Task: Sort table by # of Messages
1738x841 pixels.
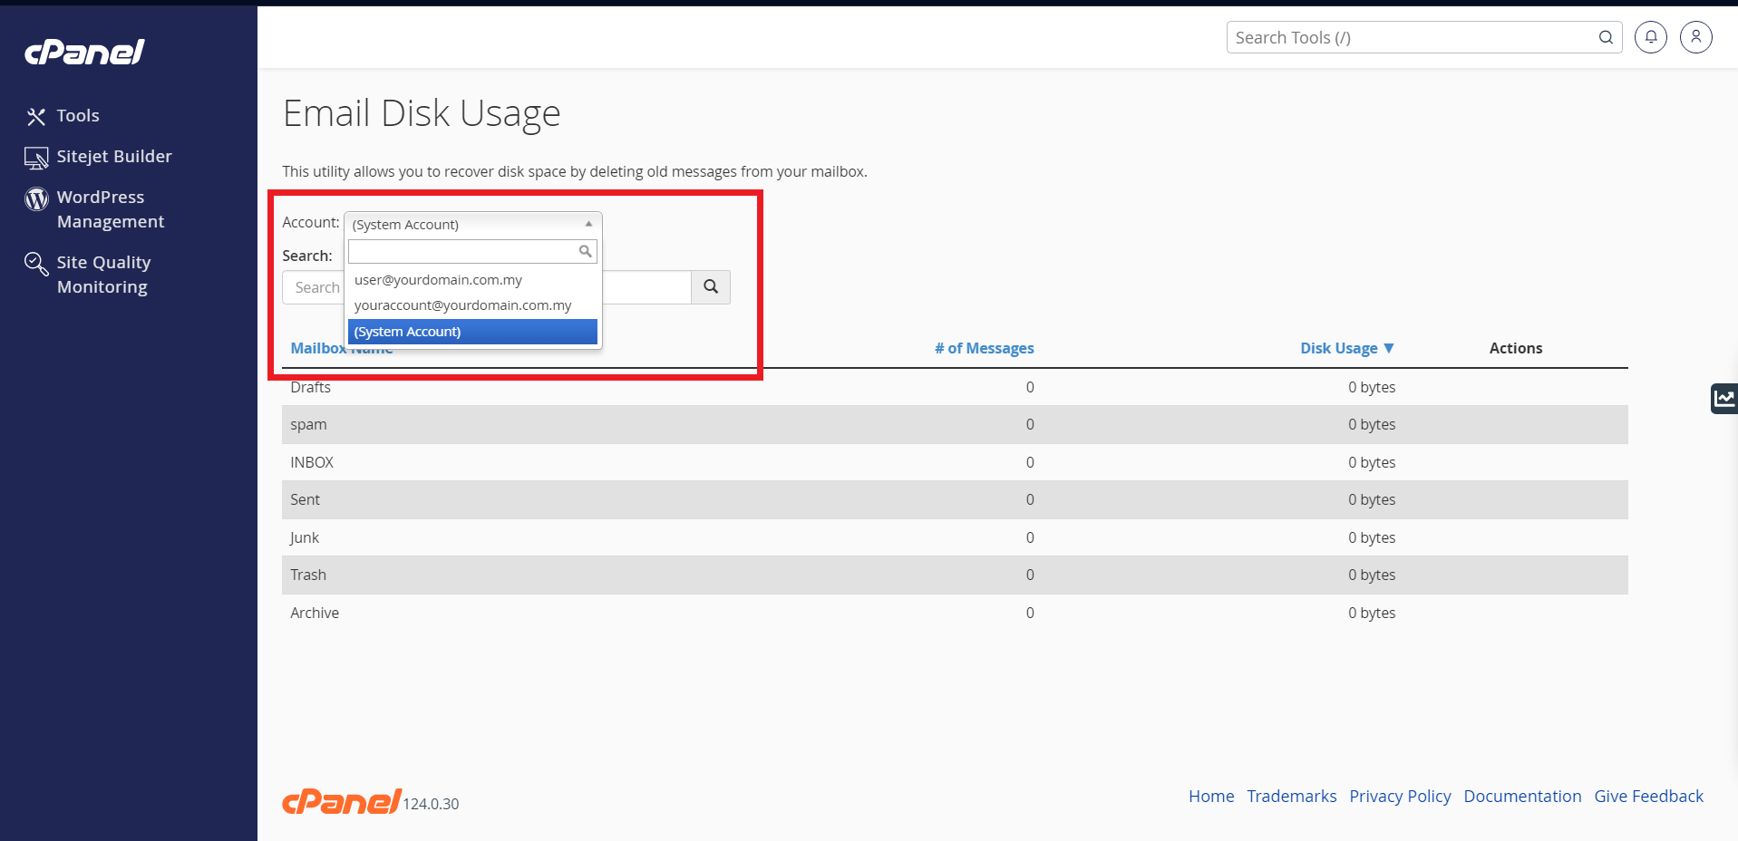Action: tap(984, 348)
